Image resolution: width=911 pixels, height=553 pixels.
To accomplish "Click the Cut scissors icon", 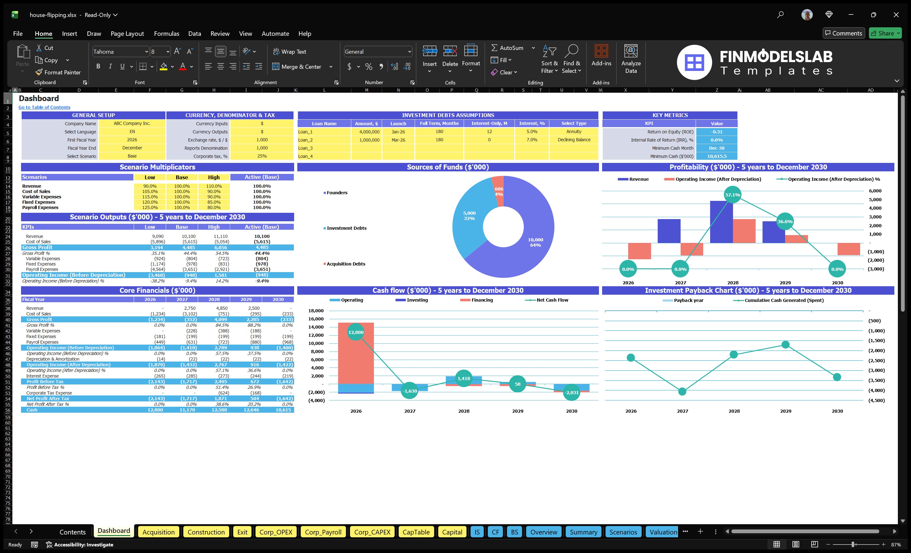I will pyautogui.click(x=39, y=48).
